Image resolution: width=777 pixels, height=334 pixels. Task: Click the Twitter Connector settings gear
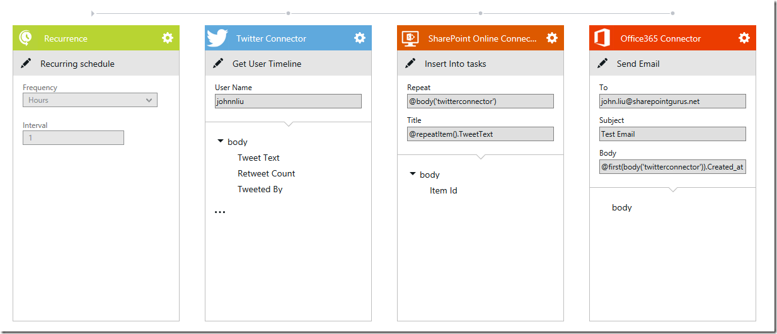pyautogui.click(x=359, y=38)
